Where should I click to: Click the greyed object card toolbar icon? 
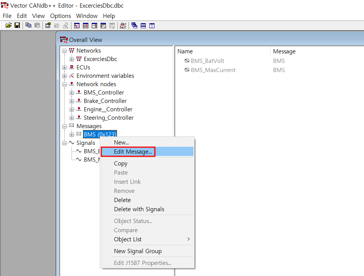coord(57,26)
